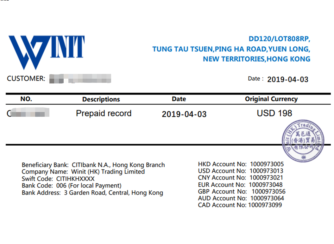Screen dimensions: 334x244
Task: Select EUR account number 1000973048
Action: tap(266, 185)
